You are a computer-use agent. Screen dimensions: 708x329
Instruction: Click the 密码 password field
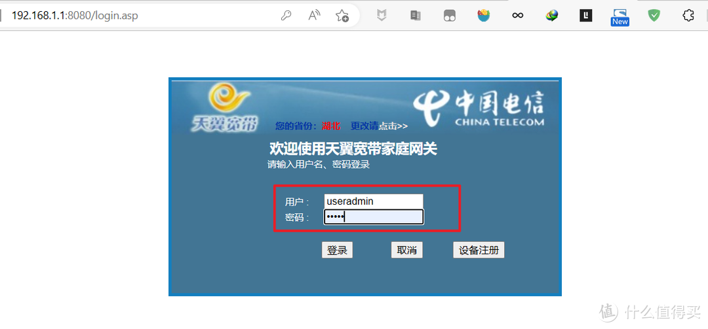[x=374, y=217]
